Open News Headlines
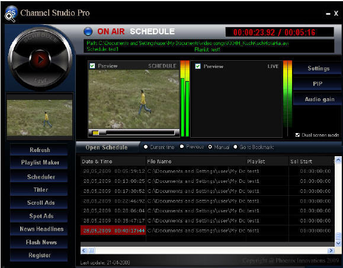Screen dimensions: 343x268 click(39, 229)
